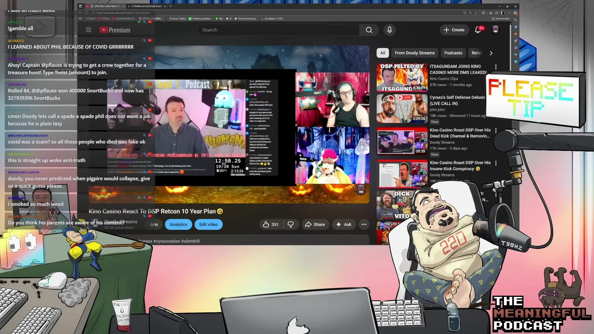Screen dimensions: 594x334
Task: Open ITSAGUNDAM JOINS KINO CASINO video thumbnail
Action: [402, 77]
